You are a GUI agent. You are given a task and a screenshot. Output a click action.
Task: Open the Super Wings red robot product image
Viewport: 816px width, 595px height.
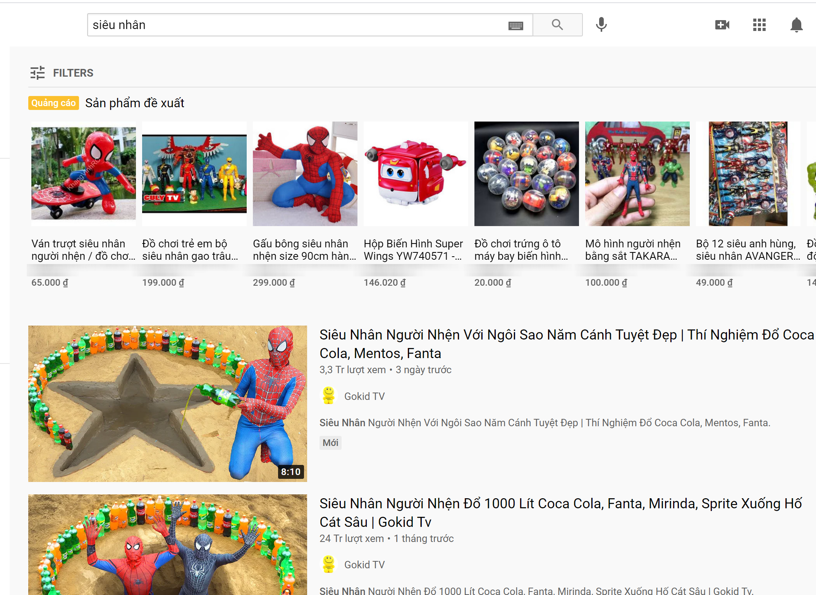click(x=416, y=174)
